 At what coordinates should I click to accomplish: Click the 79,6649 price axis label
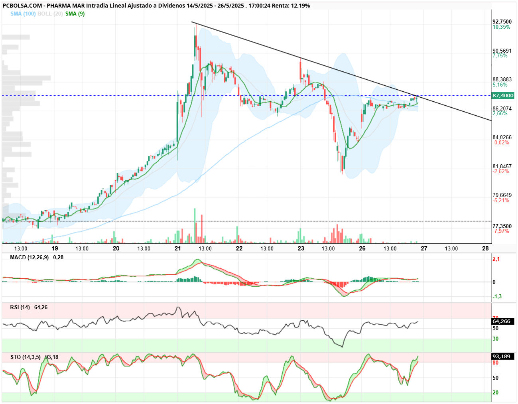tap(502, 195)
